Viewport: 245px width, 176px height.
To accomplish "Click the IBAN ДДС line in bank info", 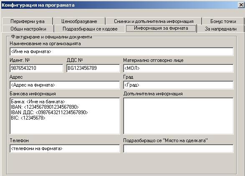I will (x=49, y=112).
